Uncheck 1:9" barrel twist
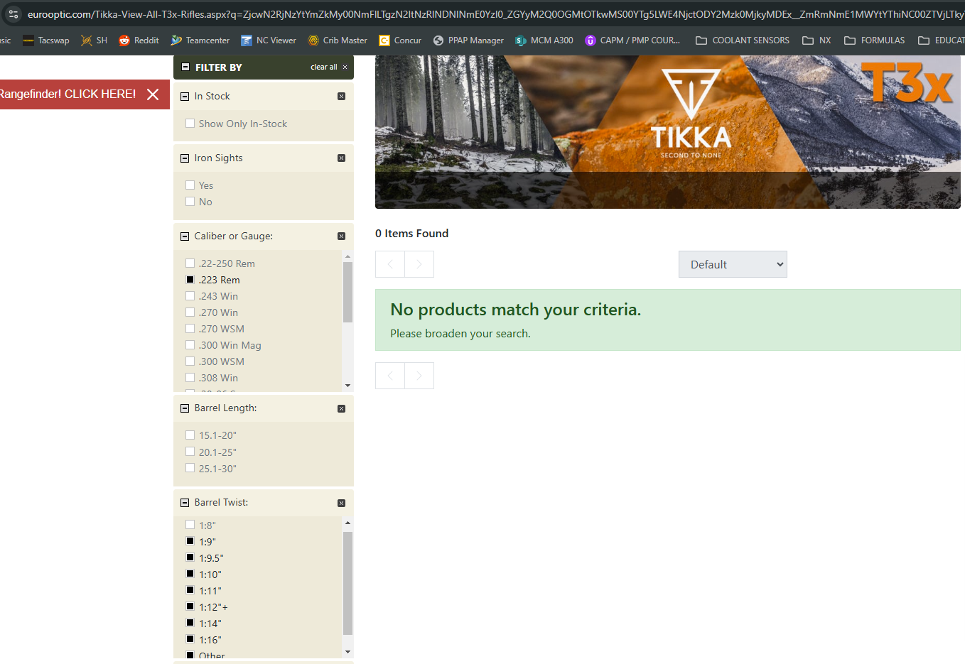The width and height of the screenshot is (965, 664). pyautogui.click(x=190, y=541)
